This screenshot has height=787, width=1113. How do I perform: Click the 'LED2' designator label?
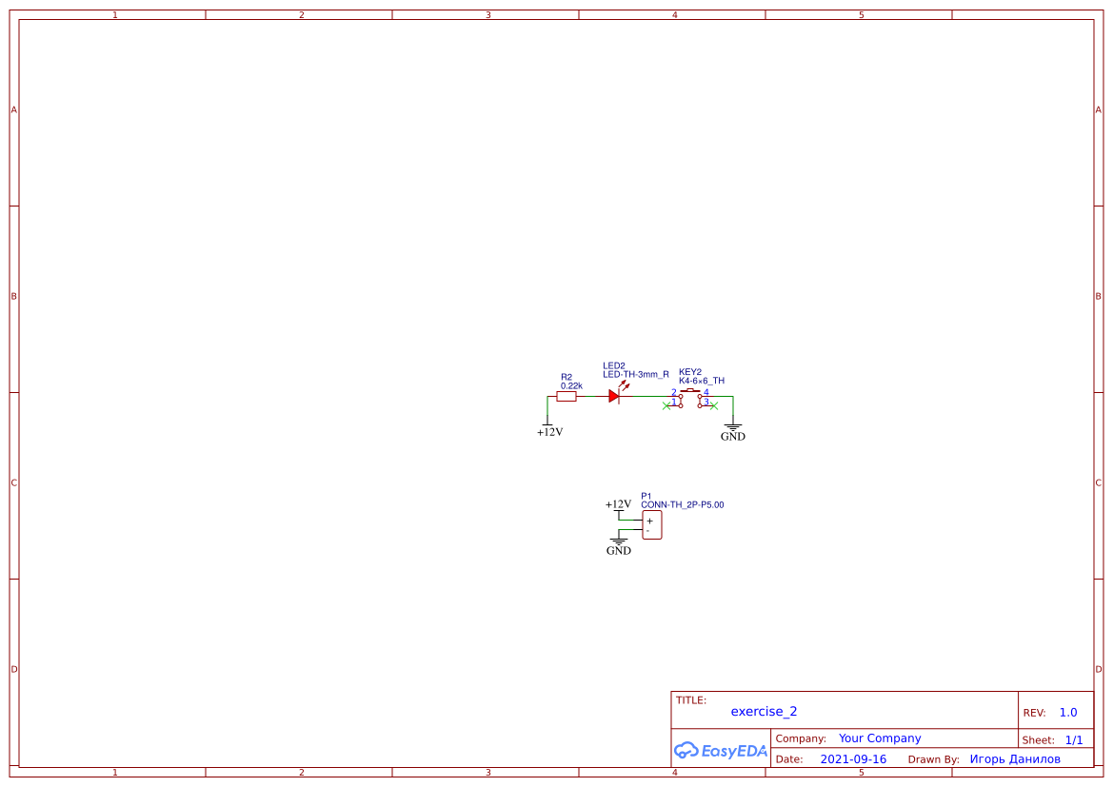(x=614, y=366)
